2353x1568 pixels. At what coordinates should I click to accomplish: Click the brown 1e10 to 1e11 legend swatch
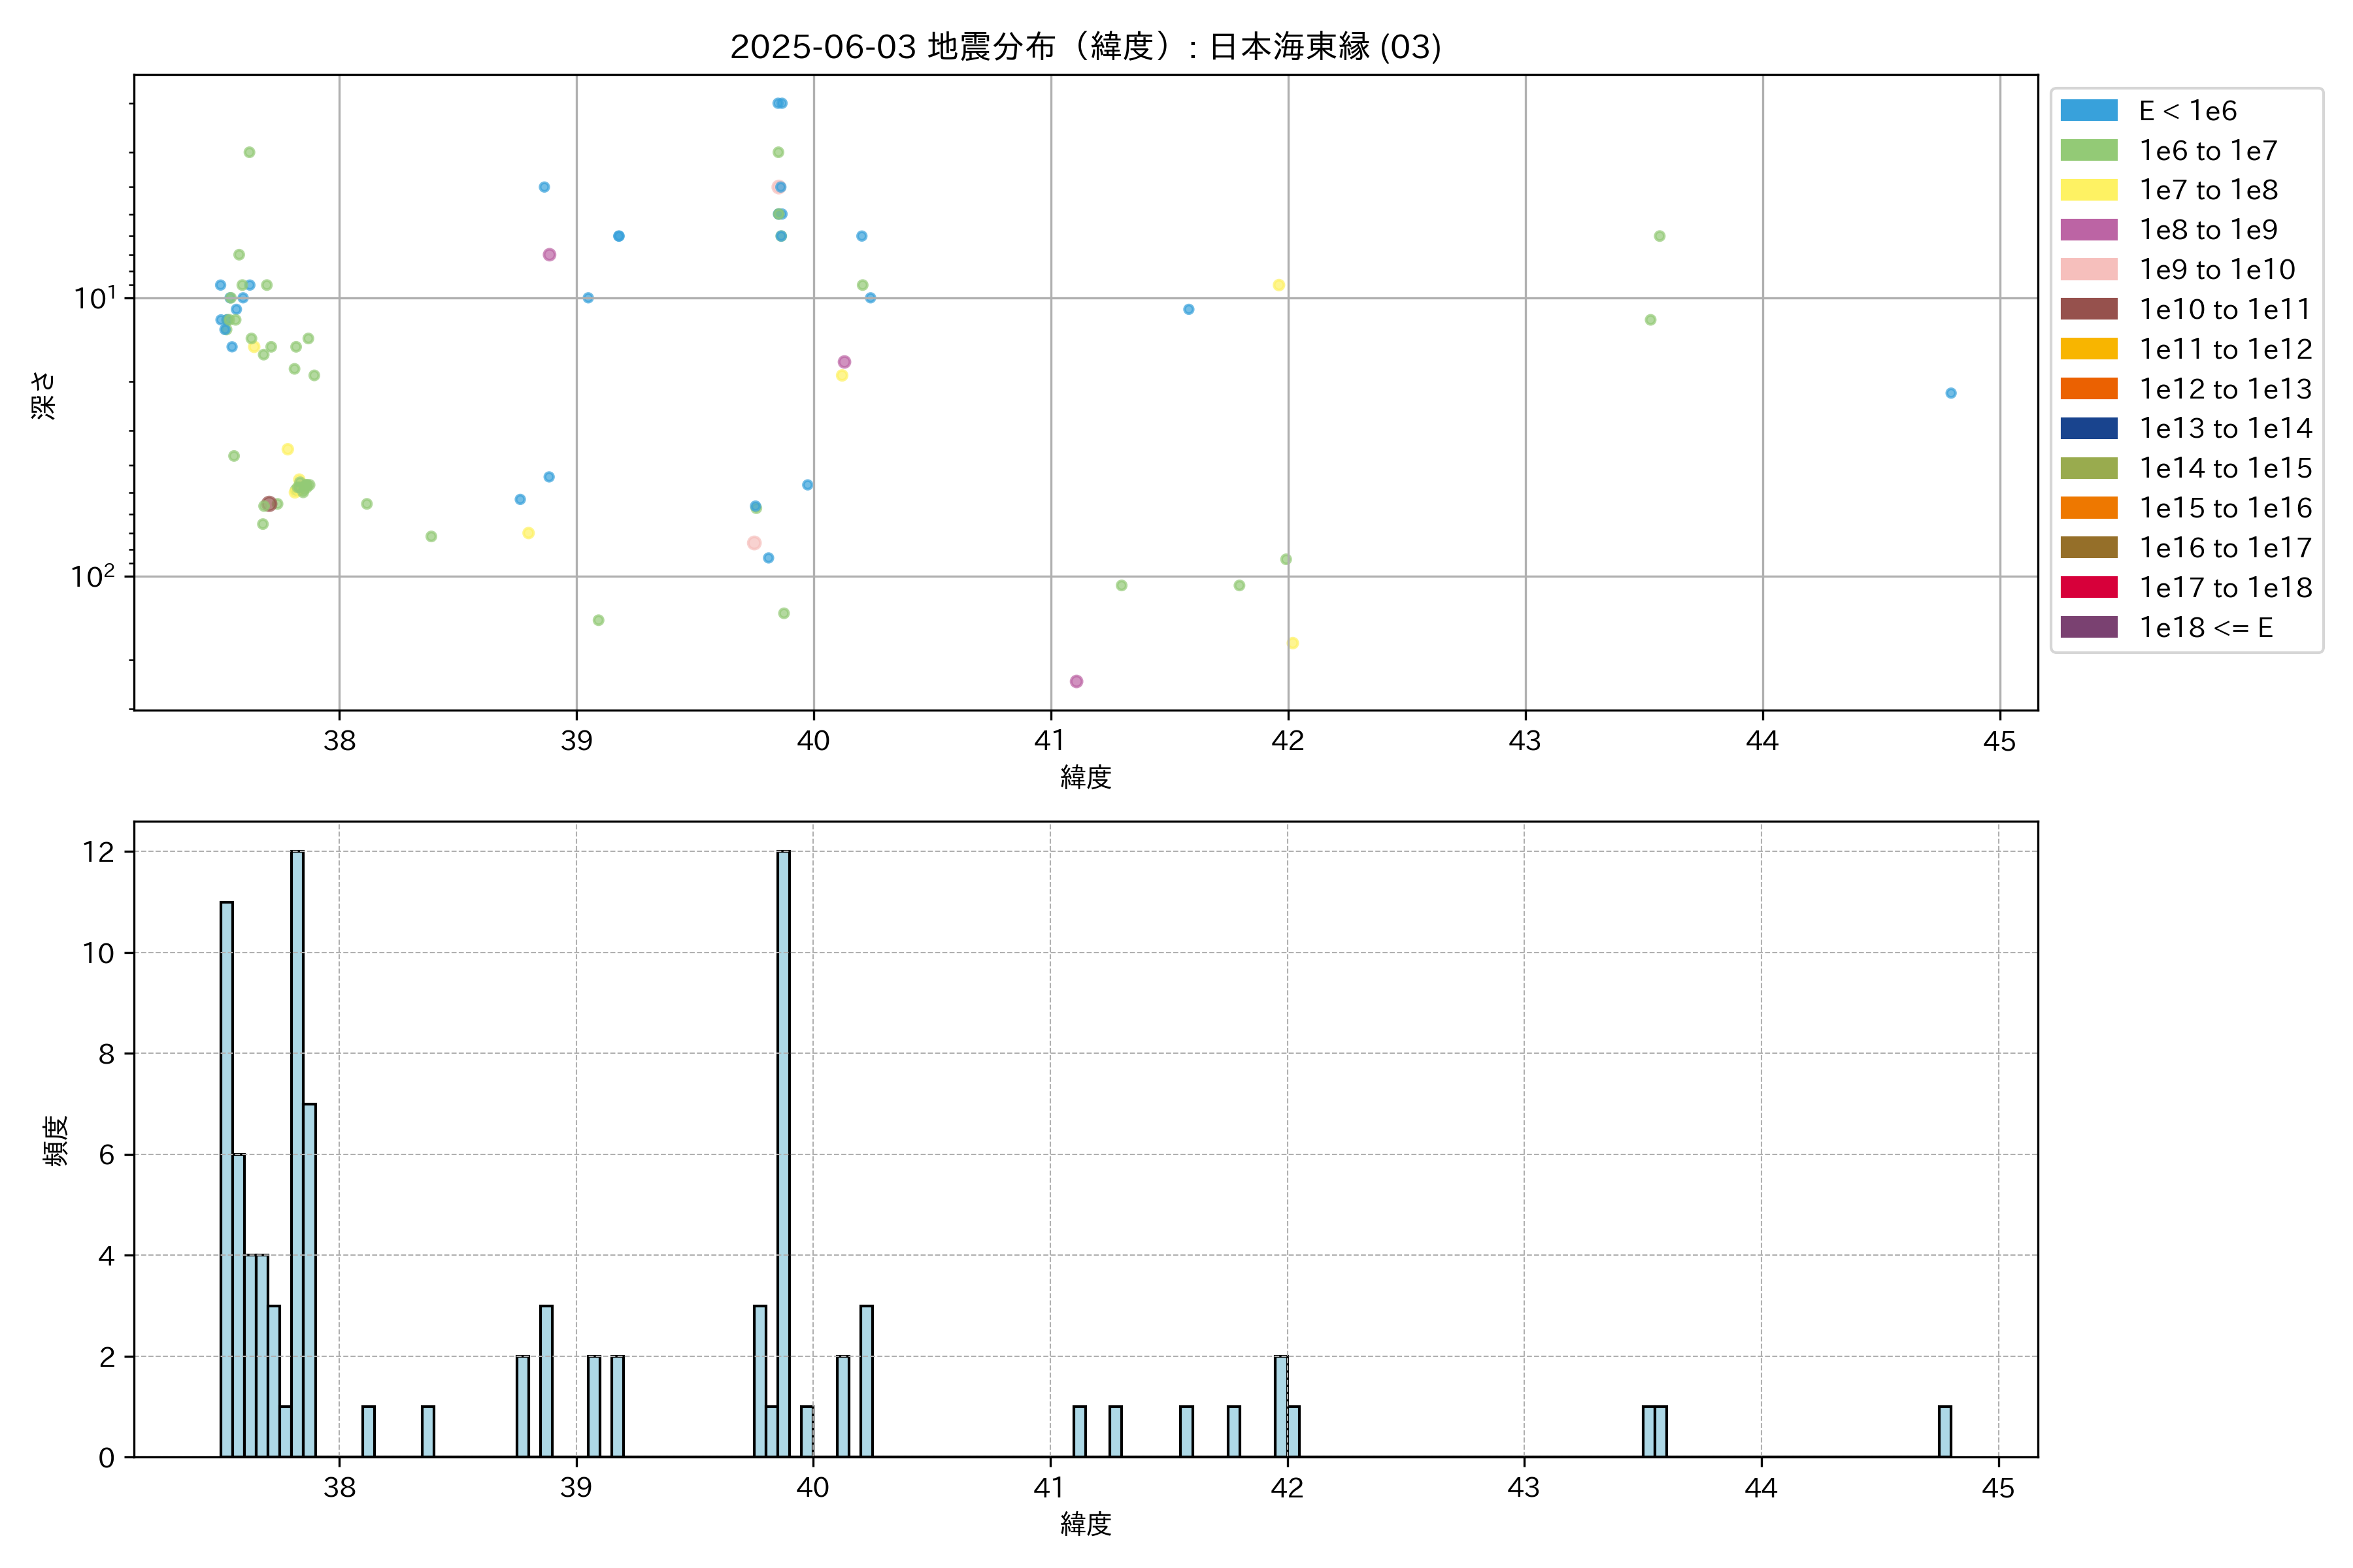coord(2088,310)
